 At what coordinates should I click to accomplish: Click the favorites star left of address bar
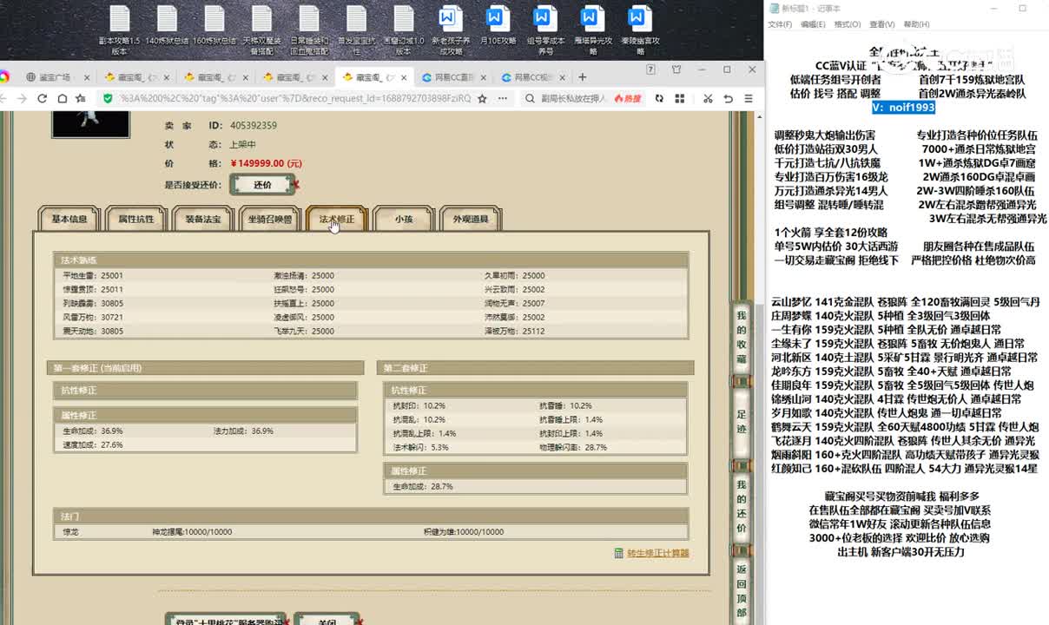(81, 99)
